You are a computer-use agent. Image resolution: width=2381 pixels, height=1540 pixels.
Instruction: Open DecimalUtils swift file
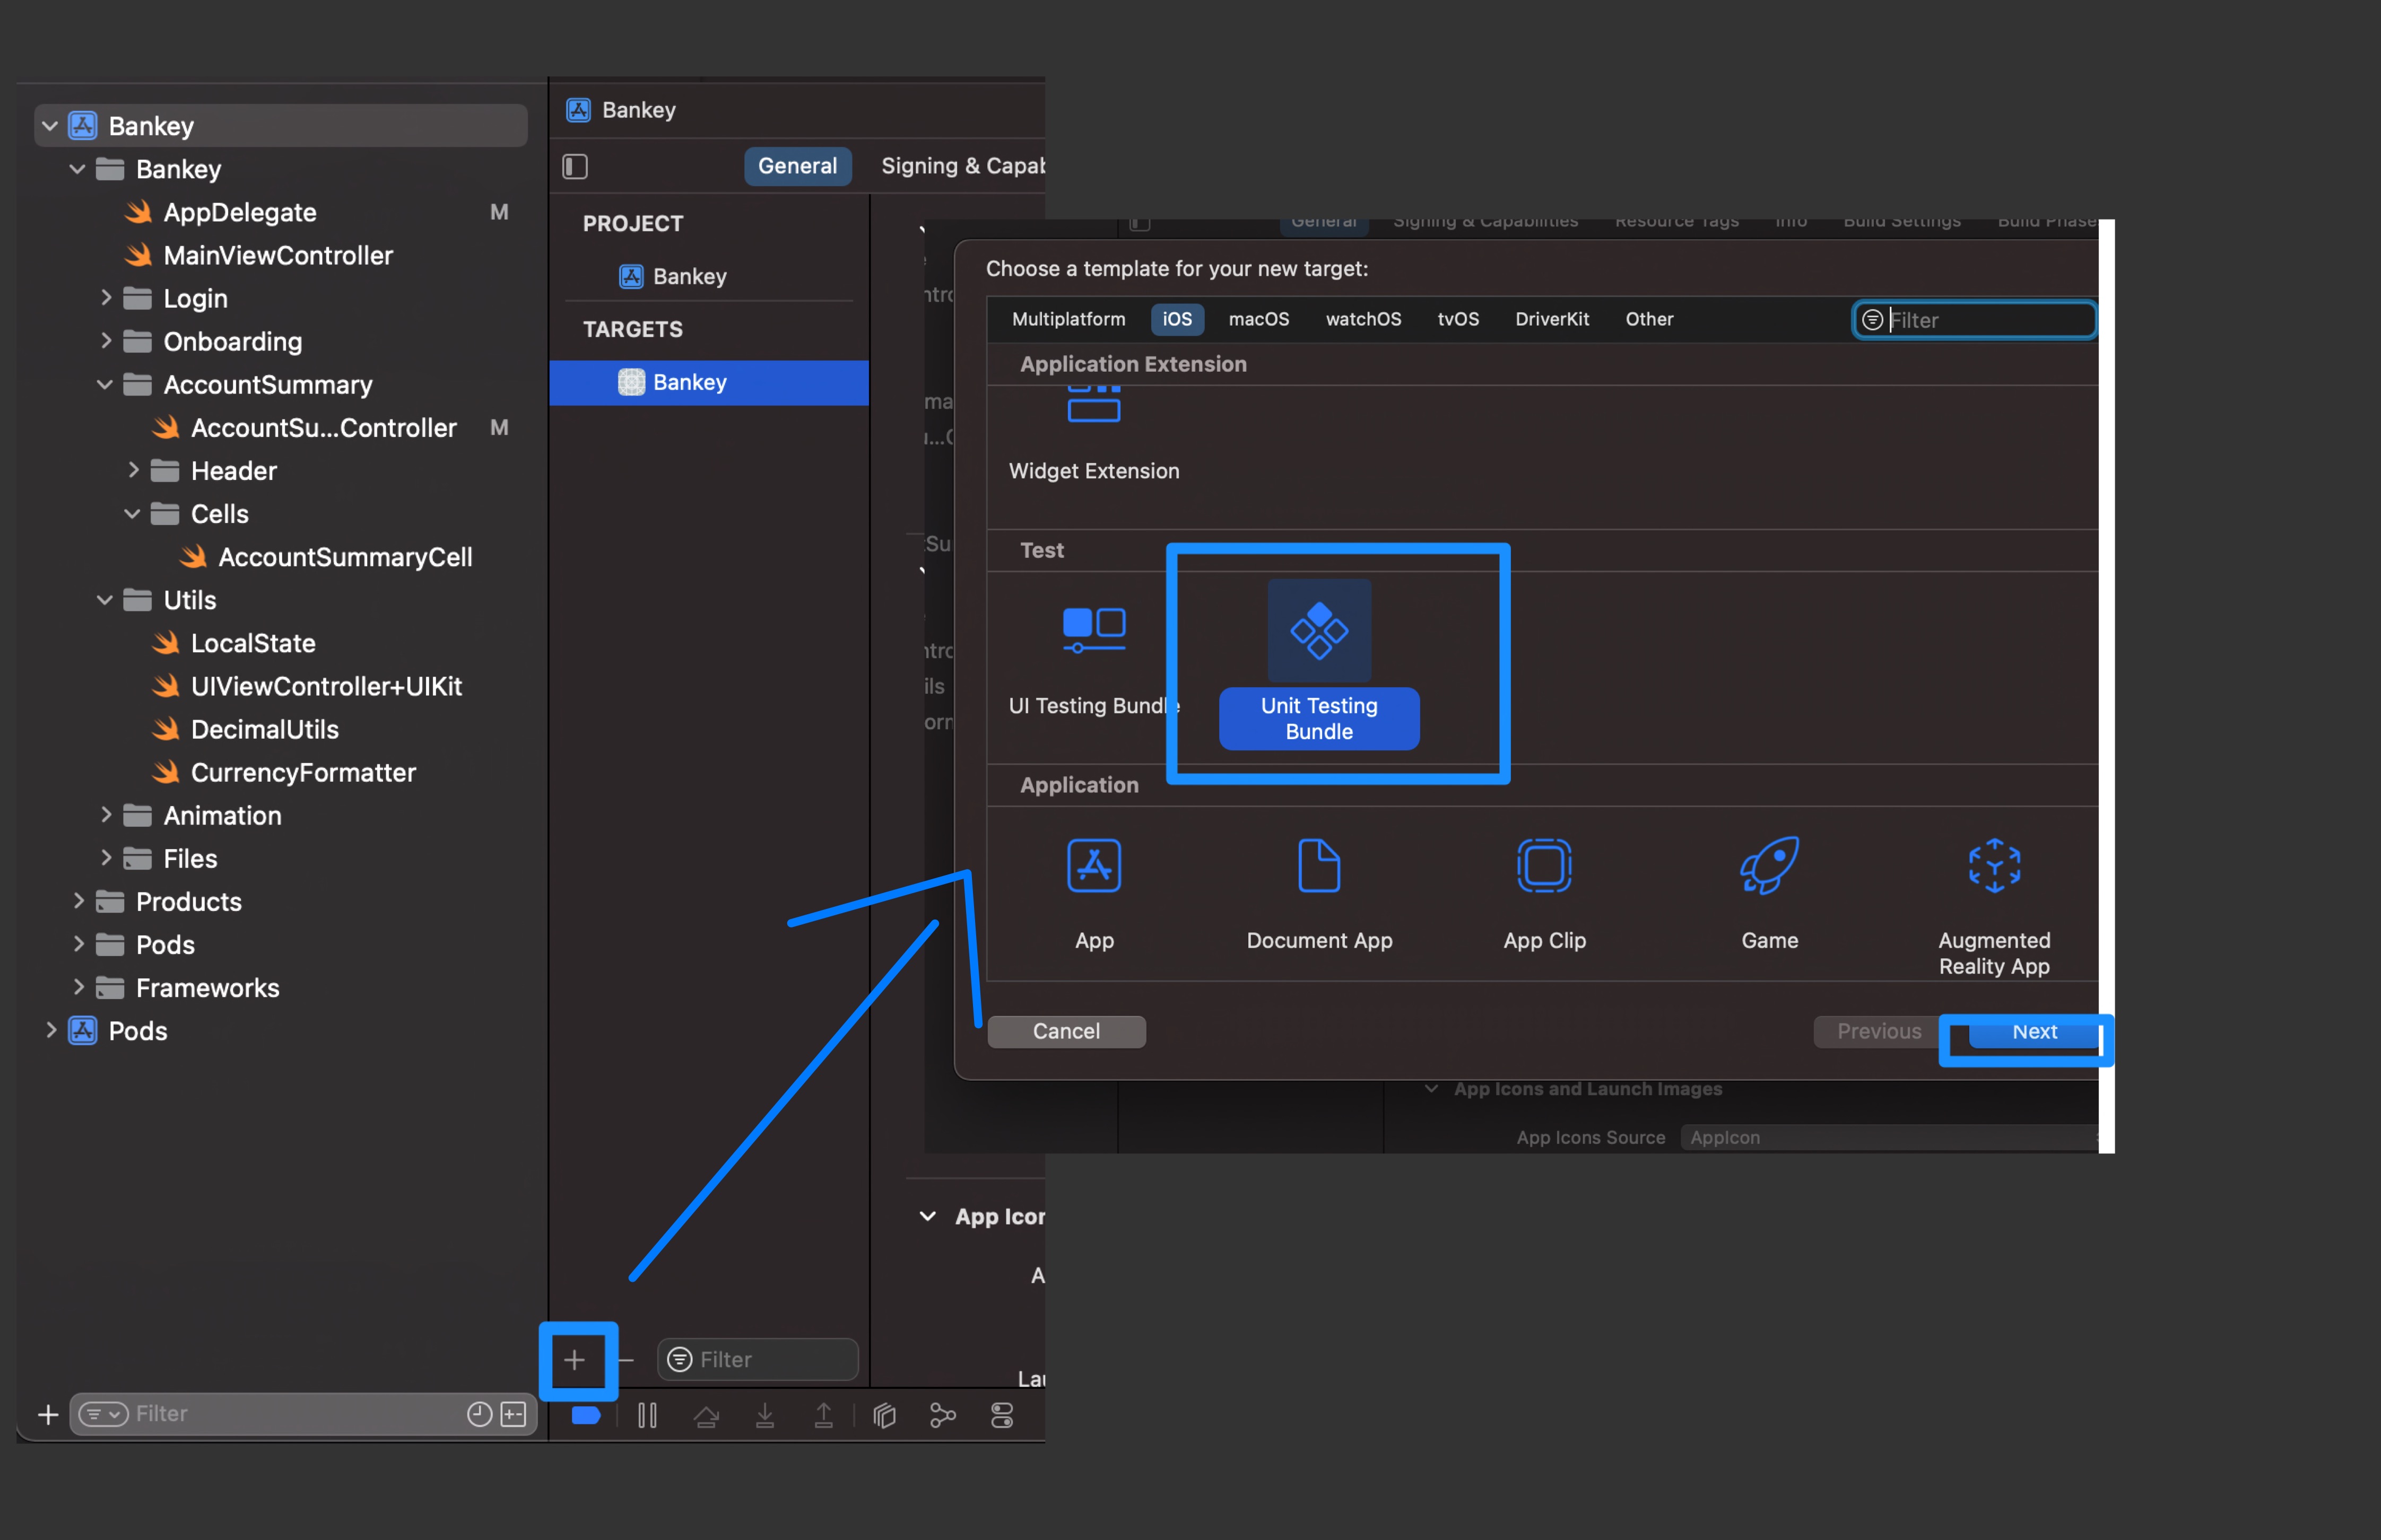(244, 729)
